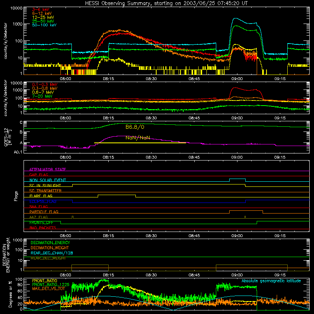Select the 0.3-0.8 MeV legend label
Viewport: 314px width, 314px height.
[45, 88]
